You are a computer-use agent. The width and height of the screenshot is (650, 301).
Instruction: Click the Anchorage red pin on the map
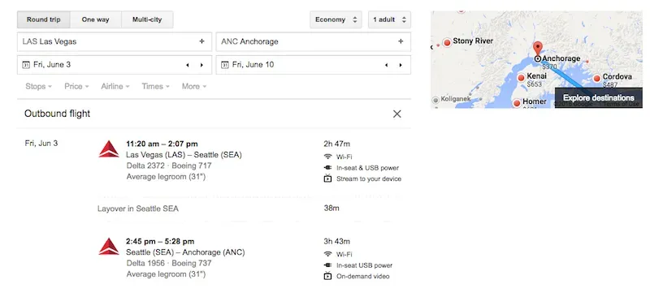[x=538, y=49]
